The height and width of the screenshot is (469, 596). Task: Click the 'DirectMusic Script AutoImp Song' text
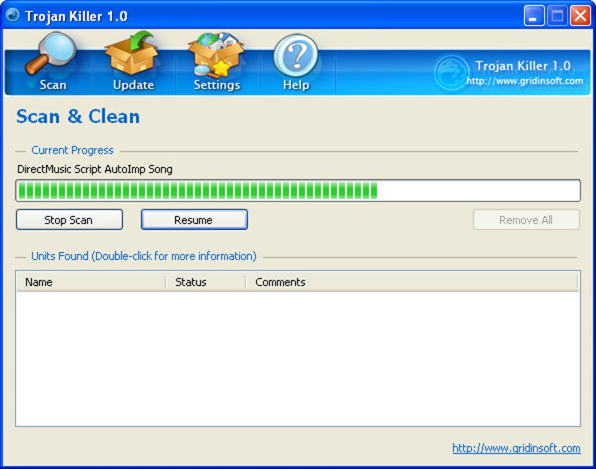(x=95, y=169)
